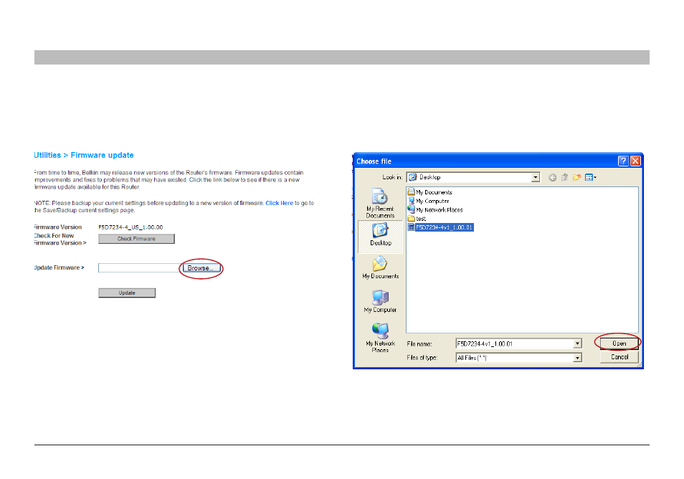This screenshot has height=479, width=684.
Task: Select My Network Places in the file list
Action: 435,210
